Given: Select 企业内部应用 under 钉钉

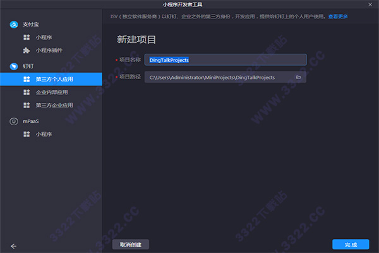Looking at the screenshot, I should [51, 92].
